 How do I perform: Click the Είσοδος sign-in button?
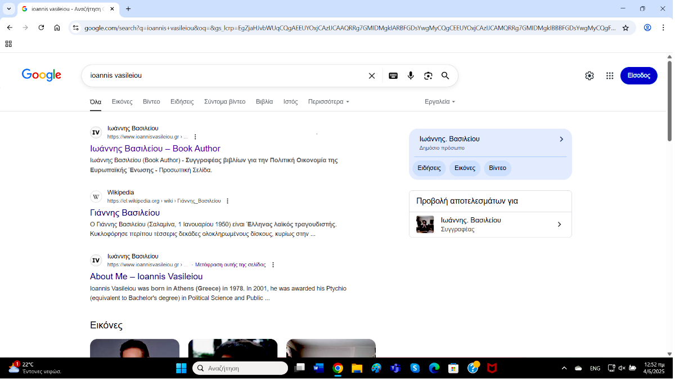pyautogui.click(x=638, y=75)
